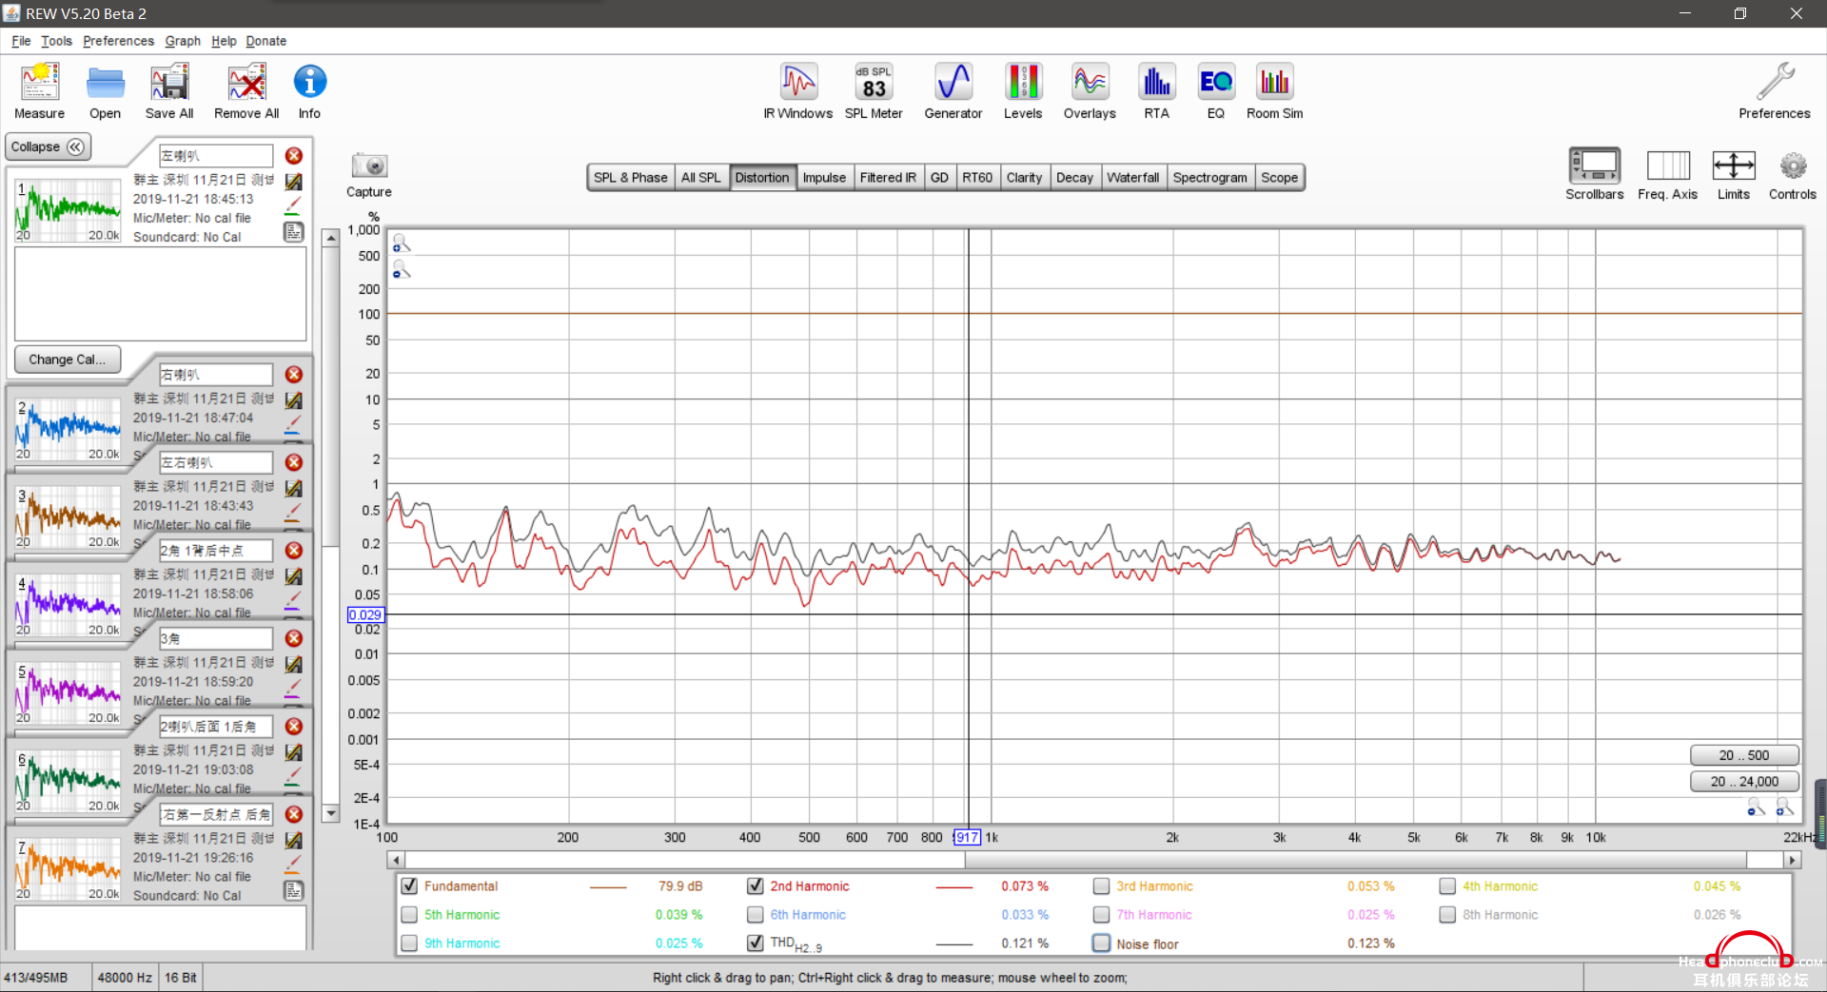Open notes icon for measurement 1
Viewport: 1827px width, 992px height.
click(294, 231)
